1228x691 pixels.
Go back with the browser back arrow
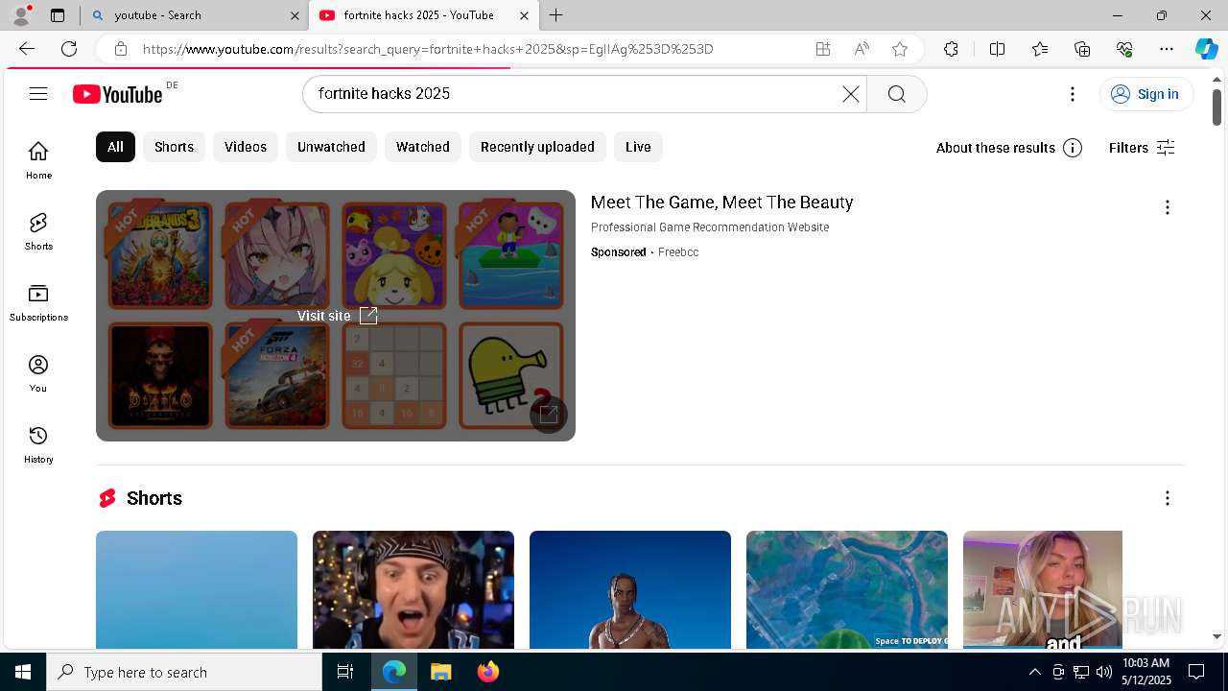(x=27, y=49)
